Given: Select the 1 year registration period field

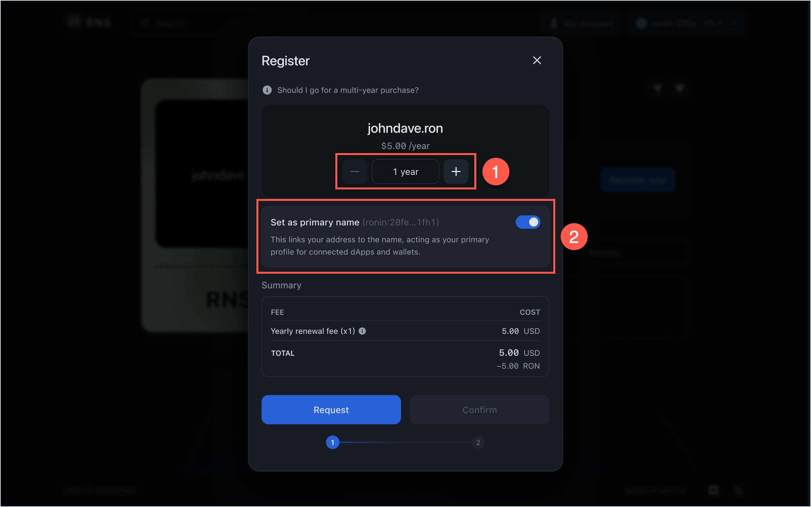Looking at the screenshot, I should pyautogui.click(x=405, y=171).
